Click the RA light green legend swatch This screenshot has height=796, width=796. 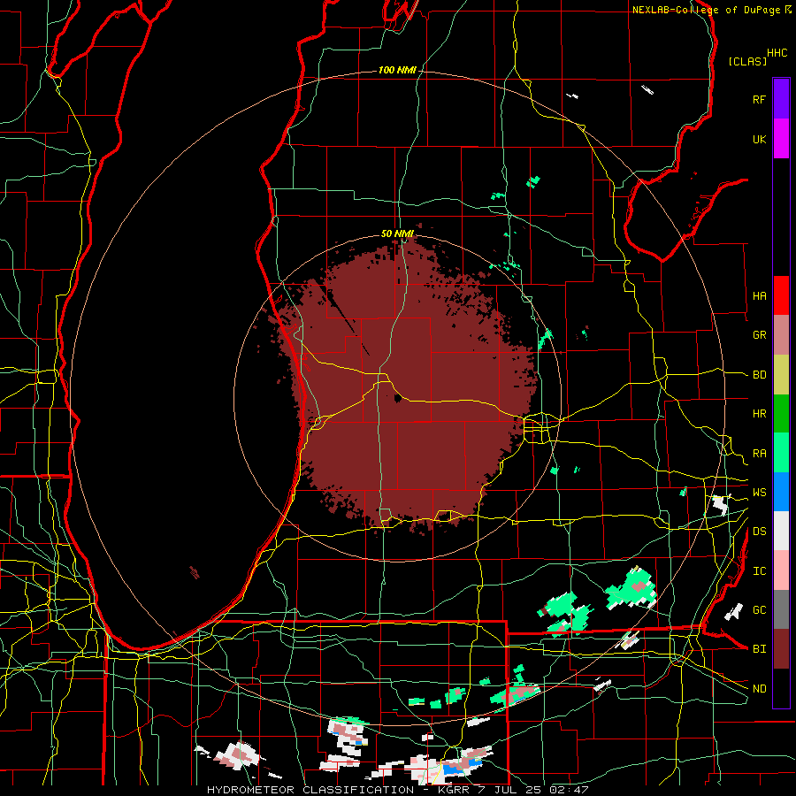tap(781, 453)
